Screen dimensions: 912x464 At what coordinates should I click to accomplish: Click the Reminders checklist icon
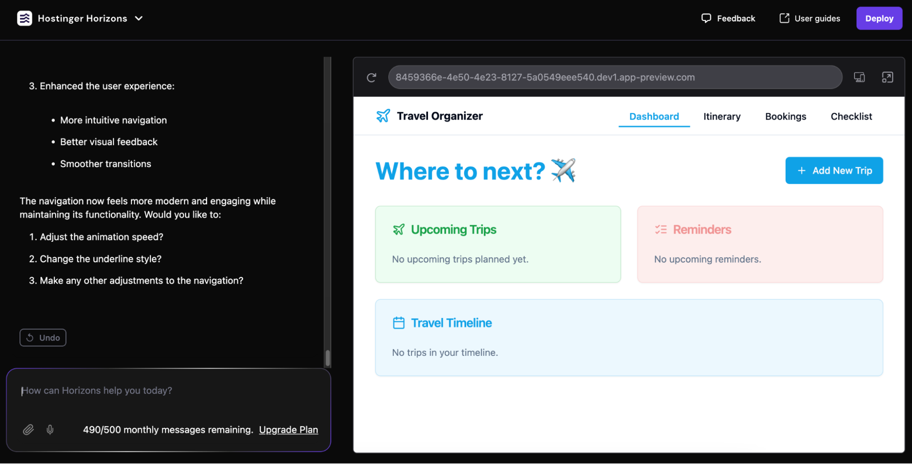661,229
